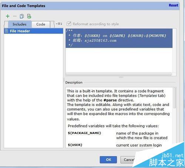Confirm with the OK button

(108, 160)
